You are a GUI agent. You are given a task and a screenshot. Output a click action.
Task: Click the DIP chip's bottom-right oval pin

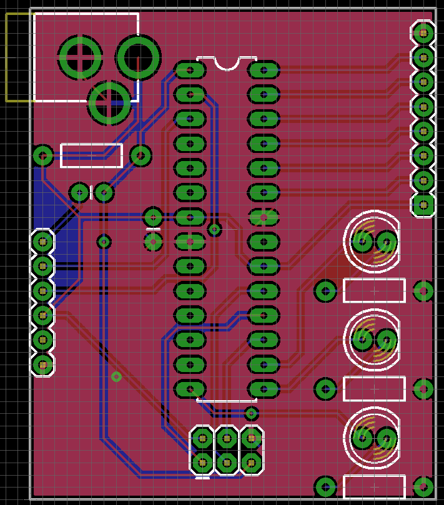click(x=264, y=389)
